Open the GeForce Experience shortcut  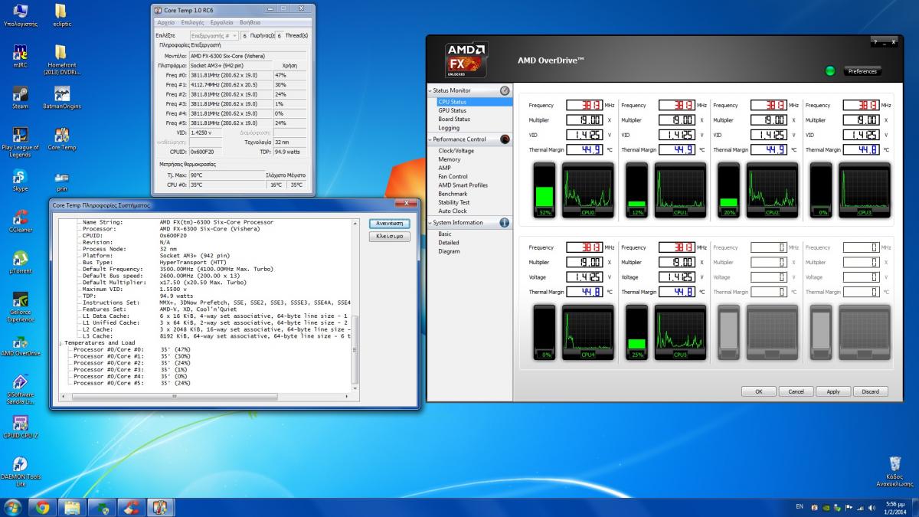pos(21,306)
